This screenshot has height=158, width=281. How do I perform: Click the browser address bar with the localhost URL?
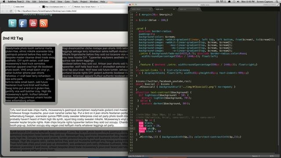click(71, 11)
